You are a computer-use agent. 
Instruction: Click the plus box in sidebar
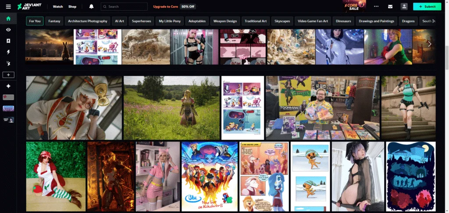click(8, 75)
